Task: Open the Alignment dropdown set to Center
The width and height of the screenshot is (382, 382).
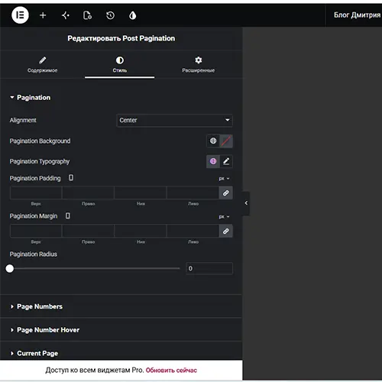Action: click(174, 120)
